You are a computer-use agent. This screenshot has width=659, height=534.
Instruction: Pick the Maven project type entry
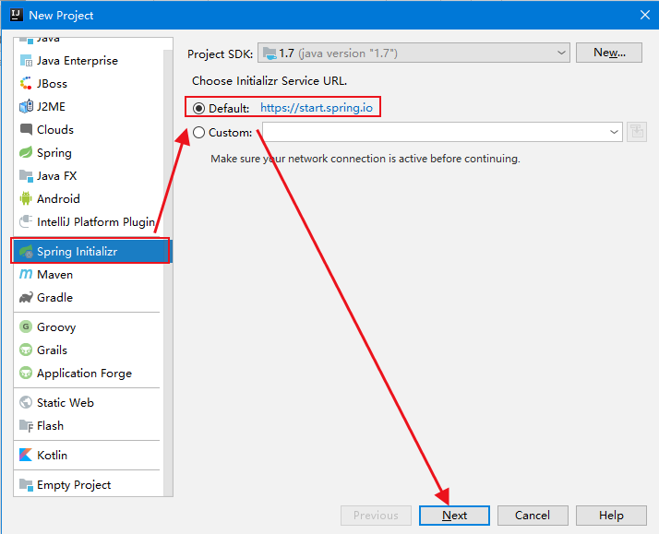pyautogui.click(x=89, y=275)
